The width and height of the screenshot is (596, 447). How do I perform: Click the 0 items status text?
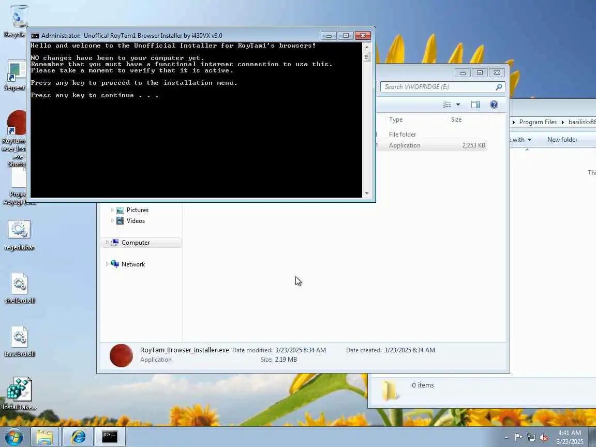coord(423,385)
